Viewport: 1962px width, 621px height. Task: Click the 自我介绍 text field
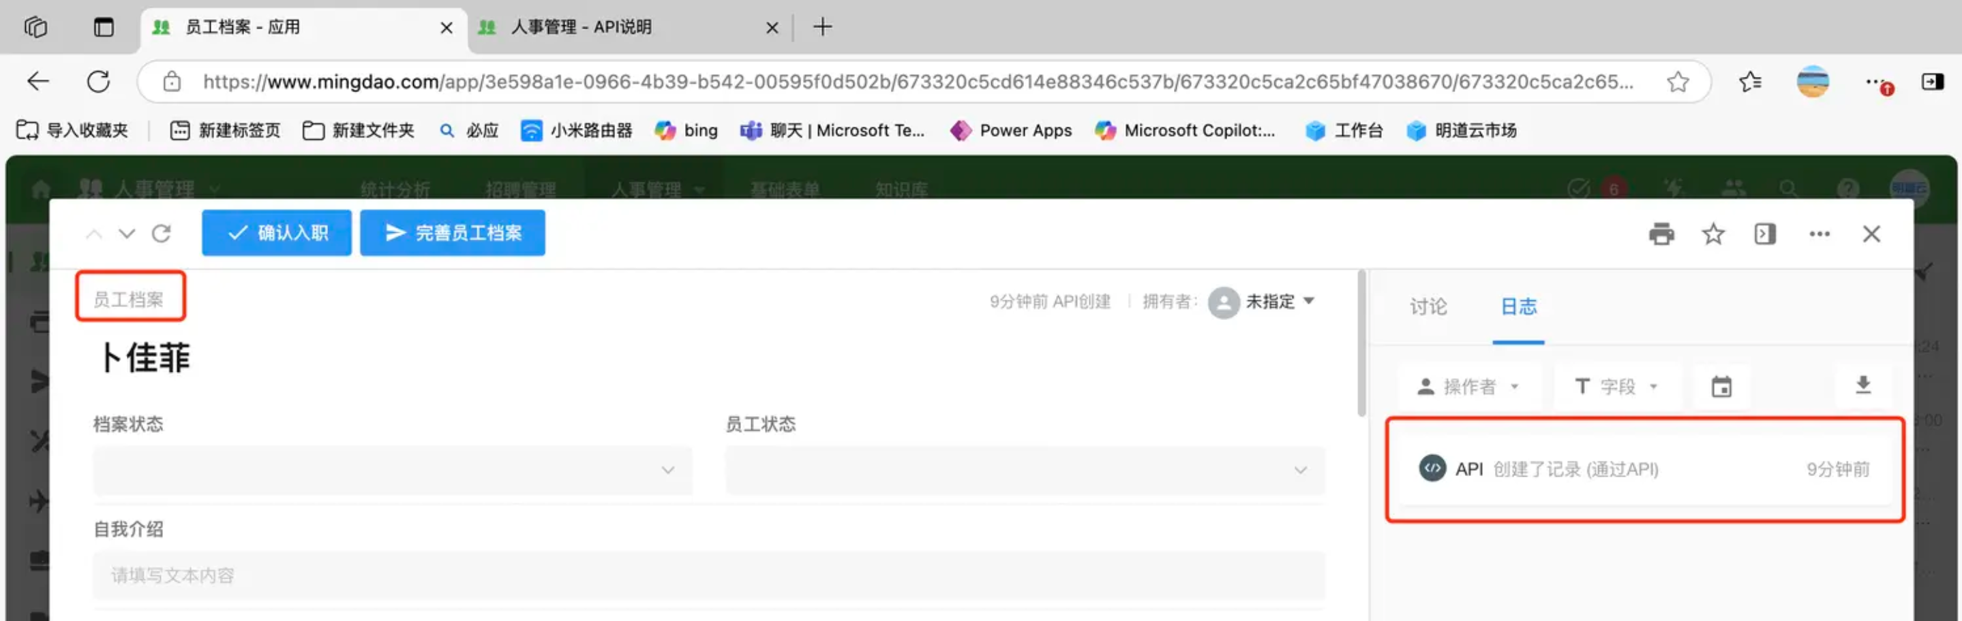pyautogui.click(x=709, y=575)
